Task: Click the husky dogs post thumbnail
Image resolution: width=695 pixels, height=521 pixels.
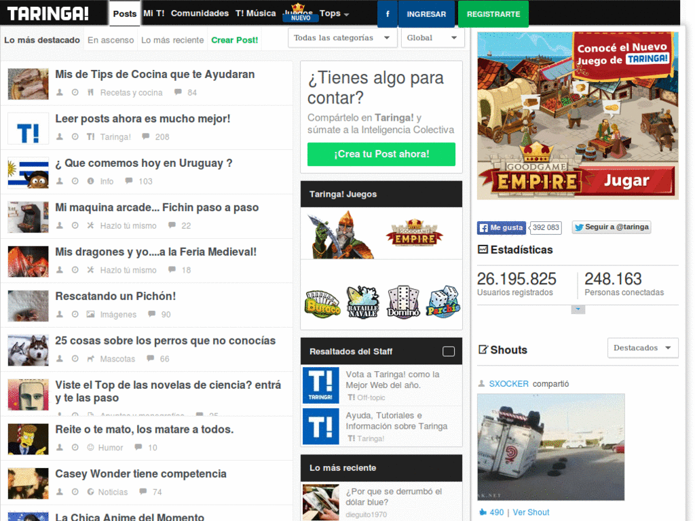Action: coord(28,350)
